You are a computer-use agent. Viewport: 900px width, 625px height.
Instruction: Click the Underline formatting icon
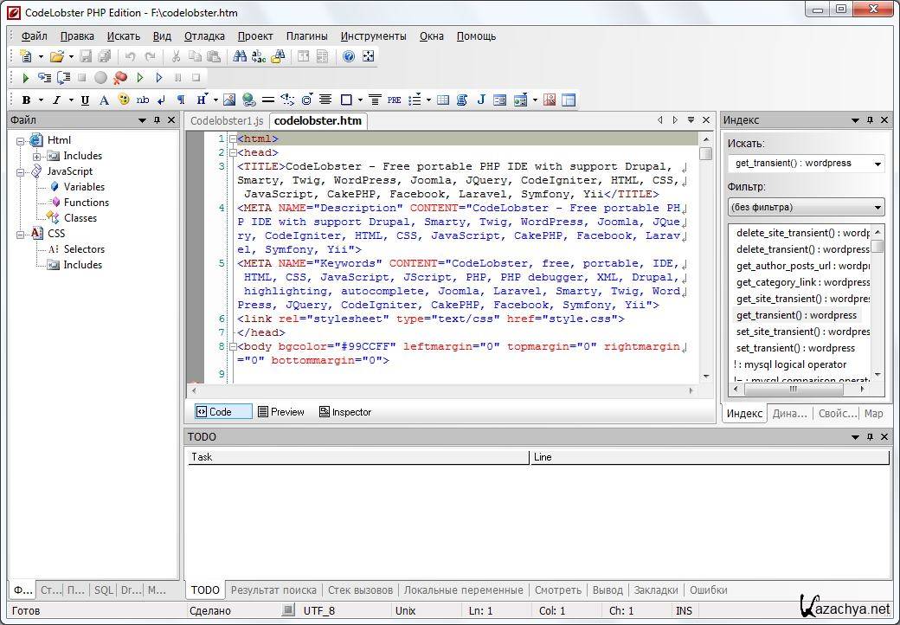(85, 100)
